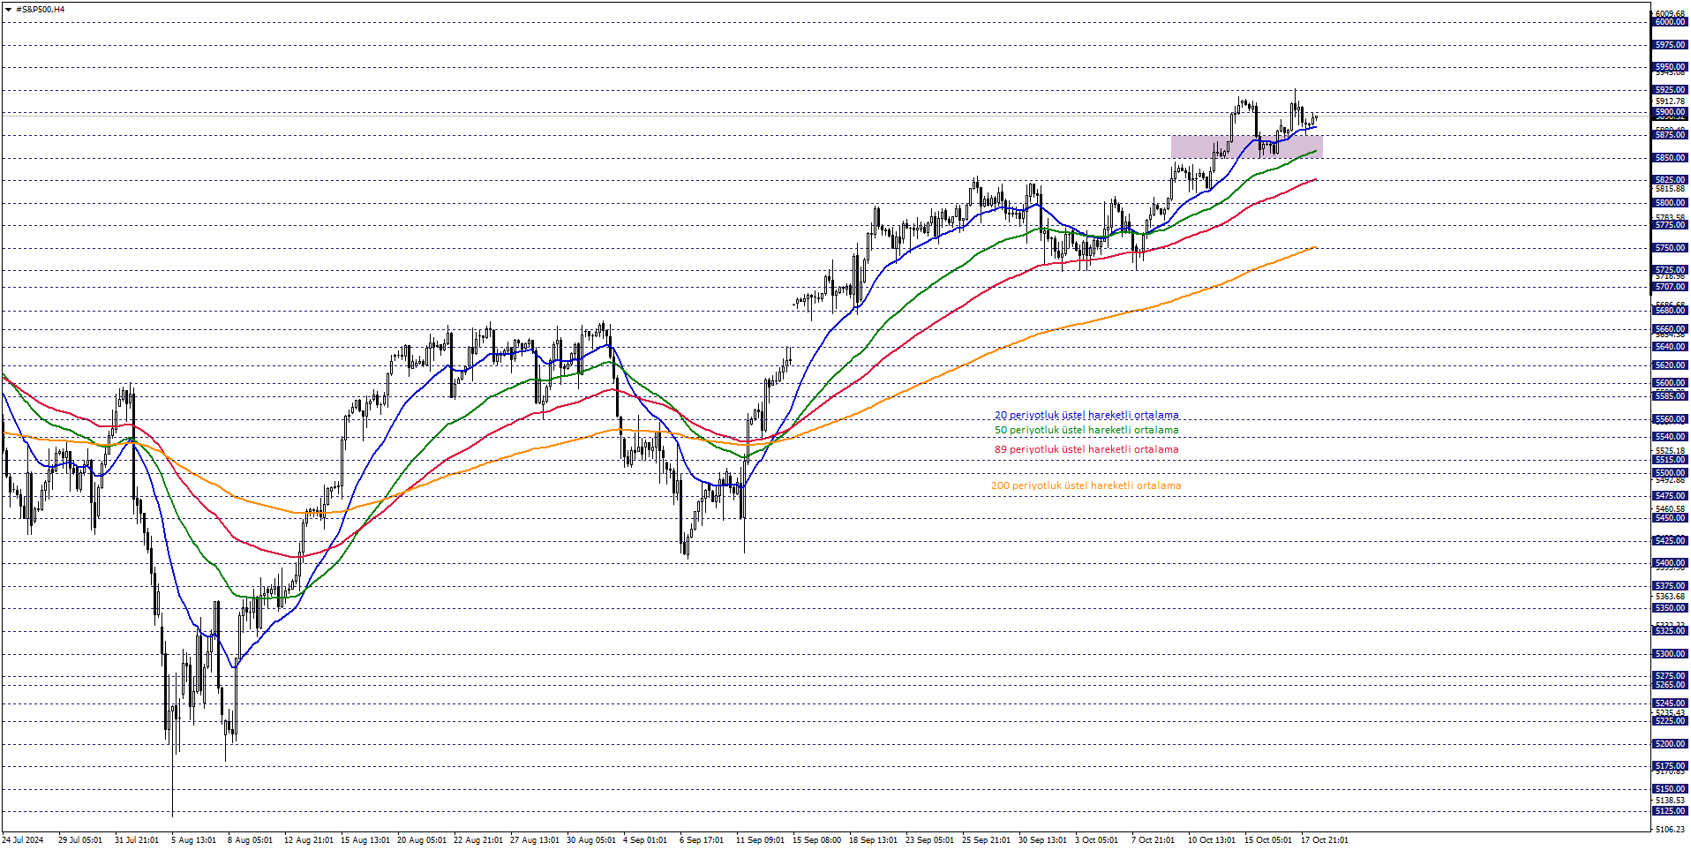Click the 5275.00 price level label
This screenshot has width=1691, height=850.
pos(1670,676)
